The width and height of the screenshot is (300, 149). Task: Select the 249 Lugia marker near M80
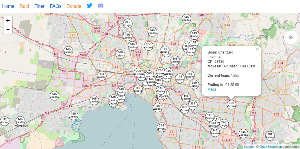pos(128,23)
